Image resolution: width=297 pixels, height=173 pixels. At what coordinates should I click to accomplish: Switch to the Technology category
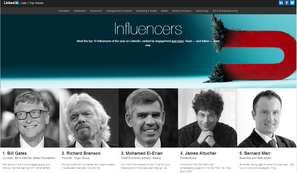coord(202,11)
